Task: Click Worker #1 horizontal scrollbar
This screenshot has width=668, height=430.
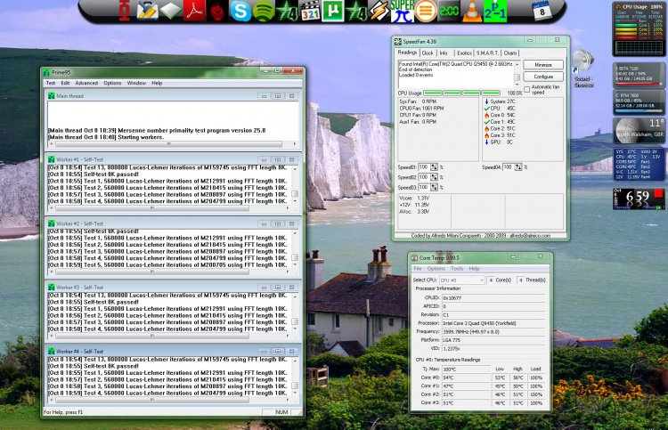Action: 169,208
